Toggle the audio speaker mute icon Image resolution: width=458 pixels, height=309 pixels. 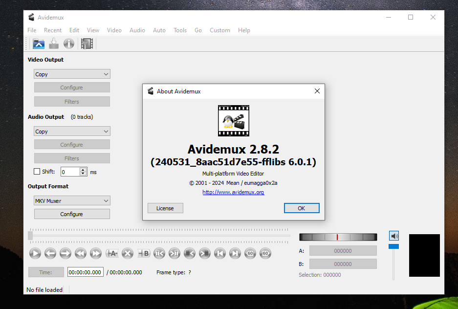tap(394, 236)
